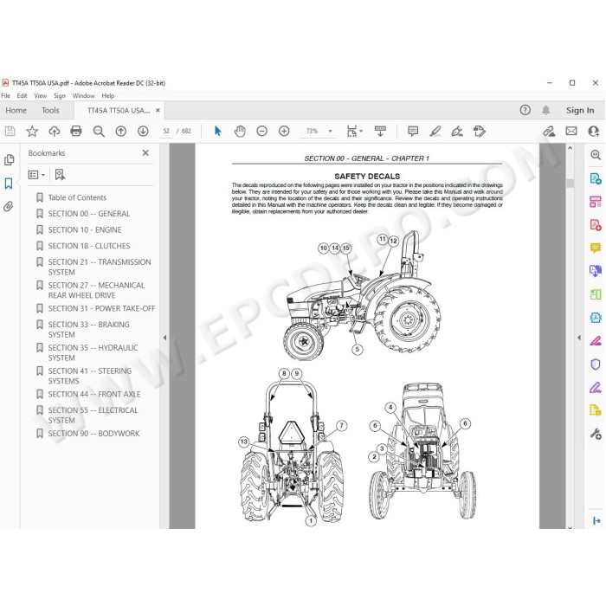Viewport: 606px width, 606px height.
Task: Open the zoom percentage dropdown
Action: [x=330, y=132]
